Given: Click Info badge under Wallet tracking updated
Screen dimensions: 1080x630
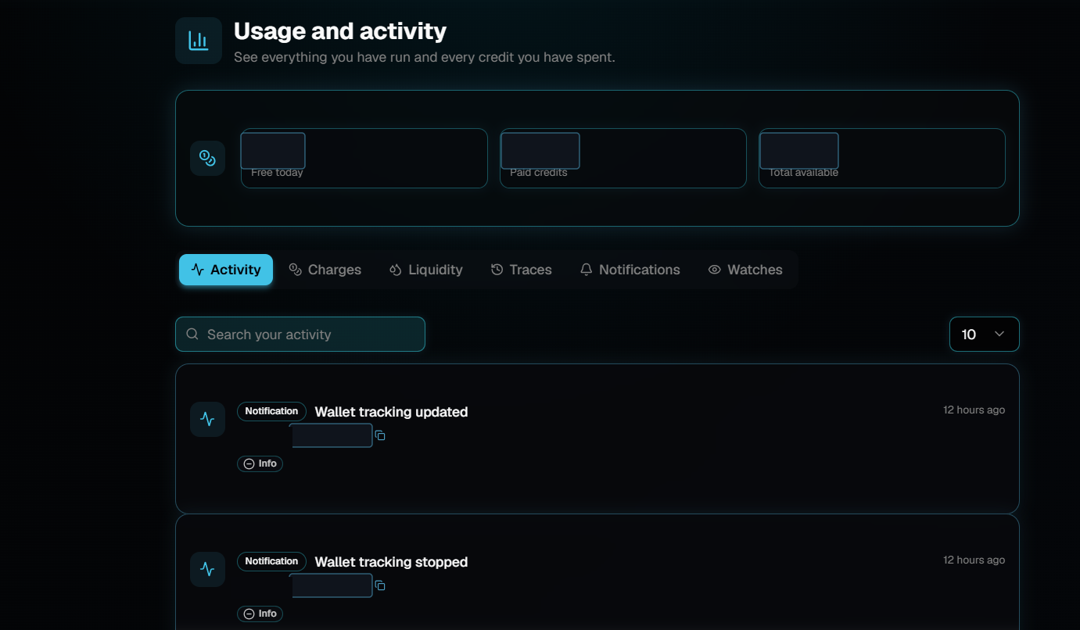Looking at the screenshot, I should tap(260, 464).
